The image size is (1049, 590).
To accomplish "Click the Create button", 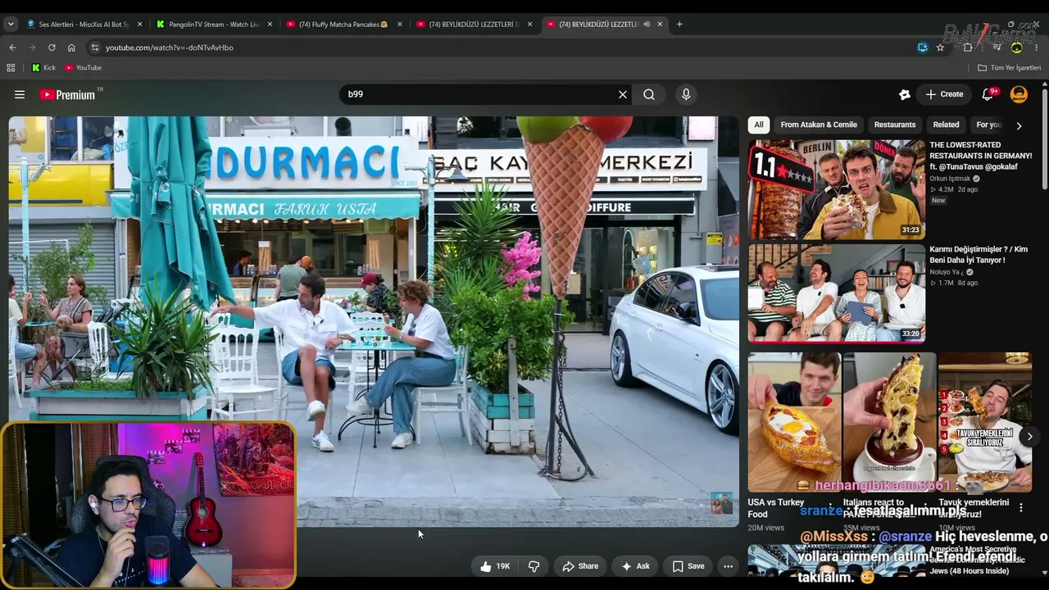I will pos(944,94).
